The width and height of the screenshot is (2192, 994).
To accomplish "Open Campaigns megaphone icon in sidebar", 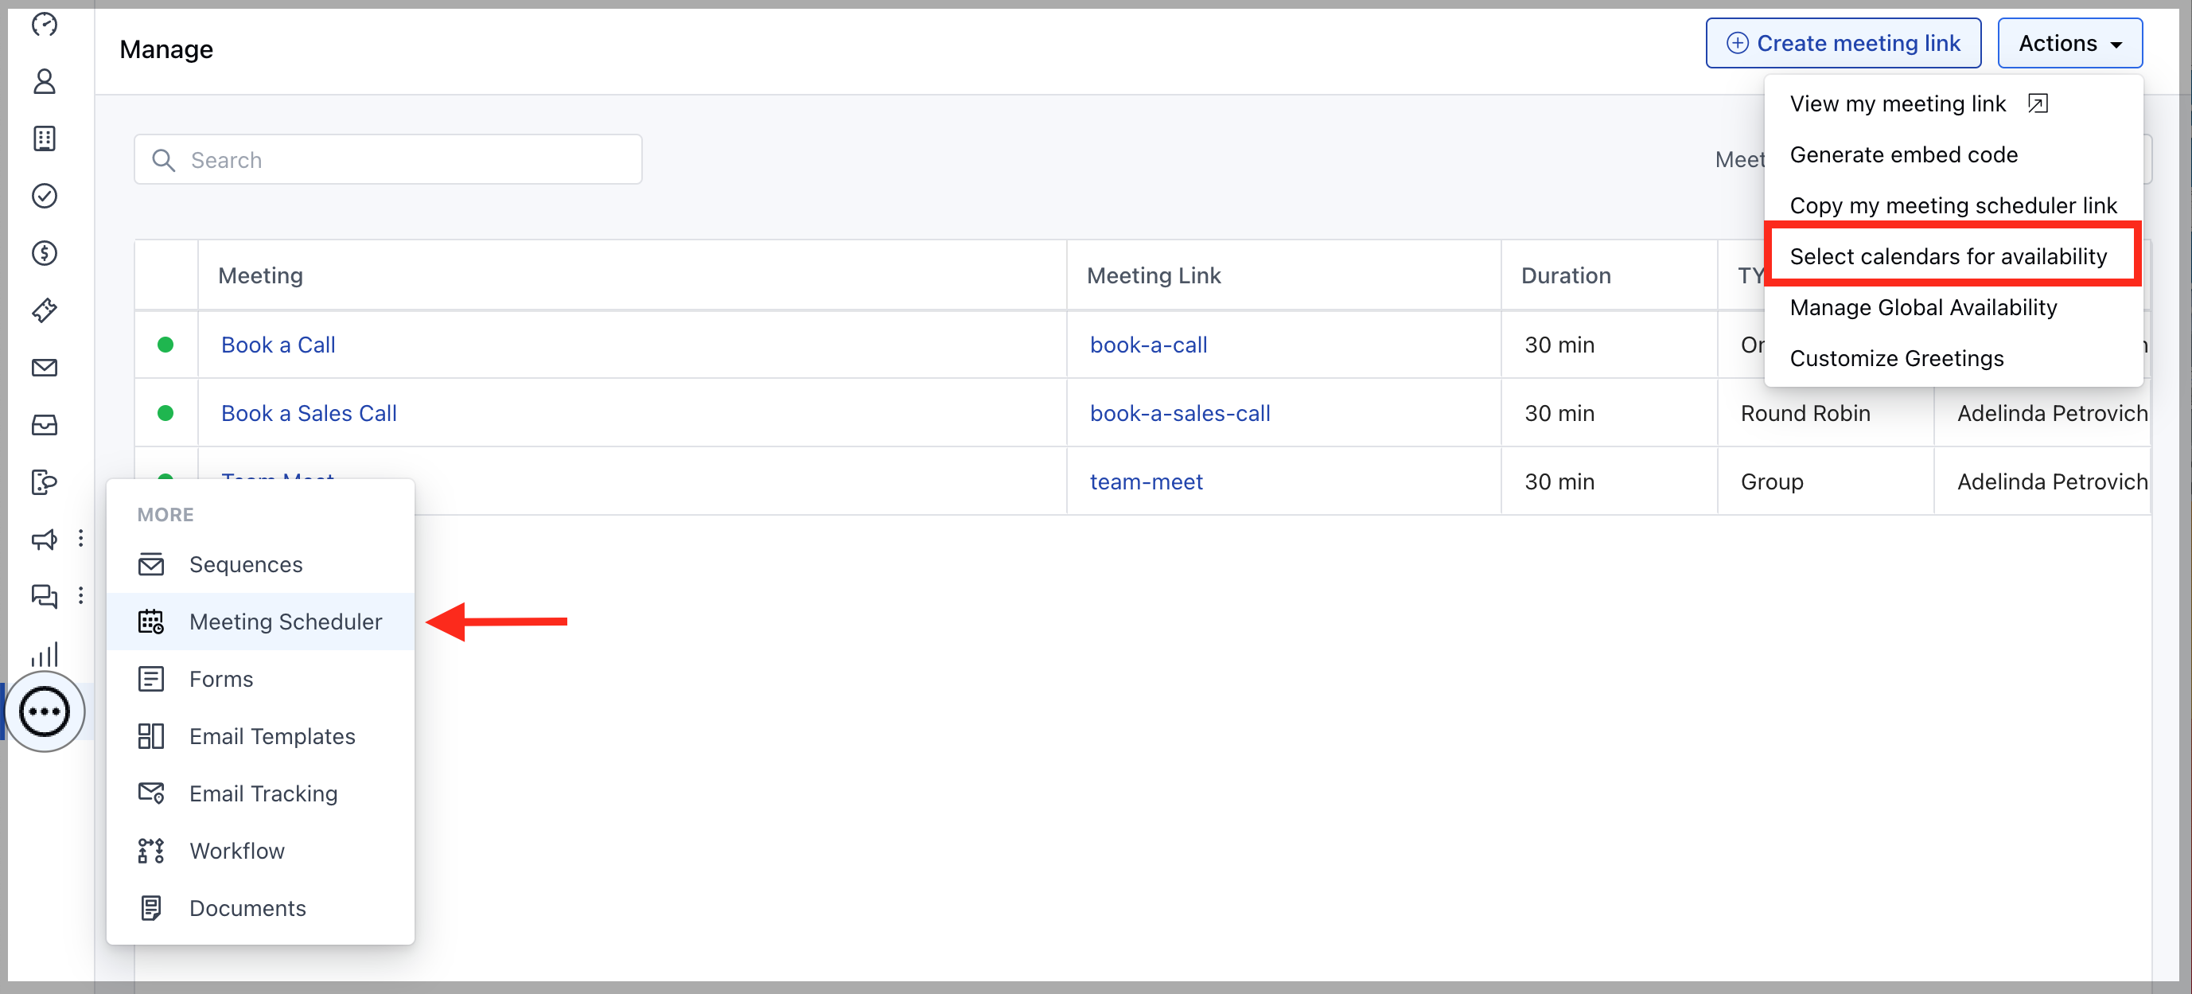I will pos(45,540).
